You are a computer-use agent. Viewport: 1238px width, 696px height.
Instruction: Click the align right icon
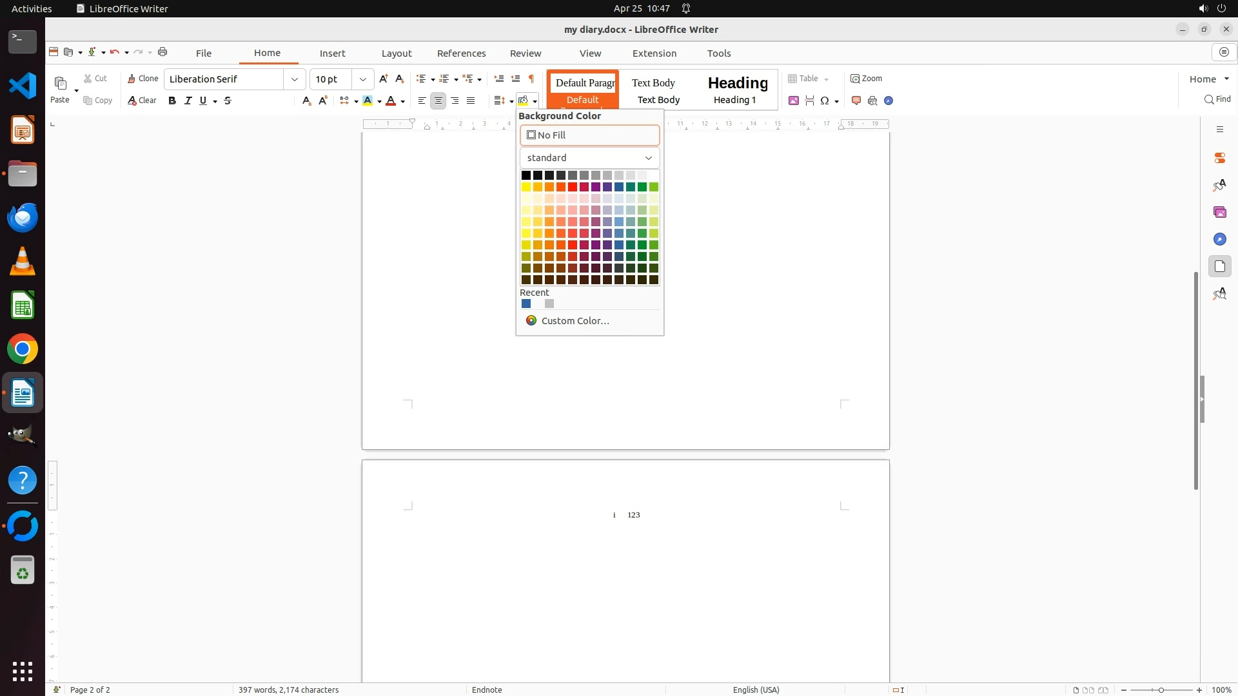point(455,101)
